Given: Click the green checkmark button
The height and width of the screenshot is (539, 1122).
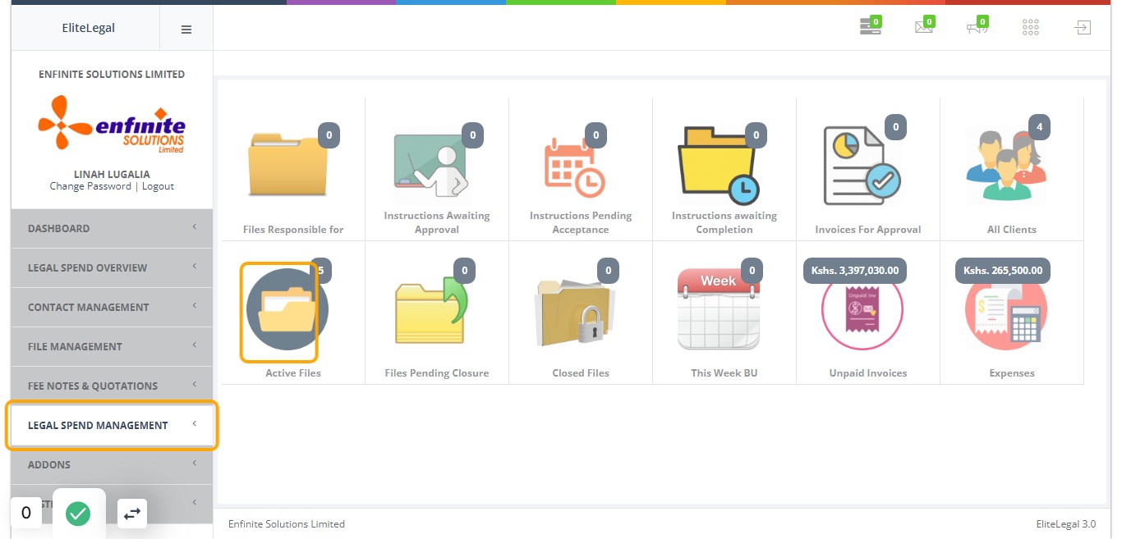Looking at the screenshot, I should coord(78,514).
